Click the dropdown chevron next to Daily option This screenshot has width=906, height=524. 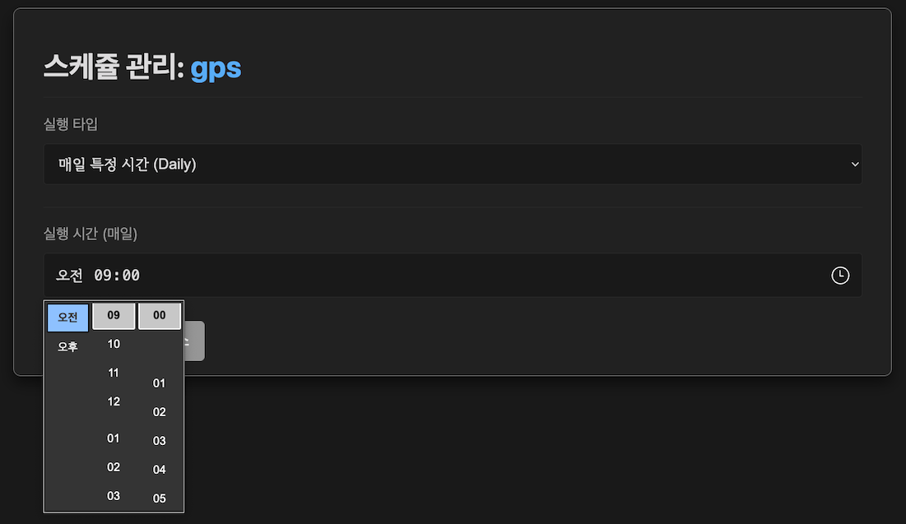pyautogui.click(x=854, y=164)
